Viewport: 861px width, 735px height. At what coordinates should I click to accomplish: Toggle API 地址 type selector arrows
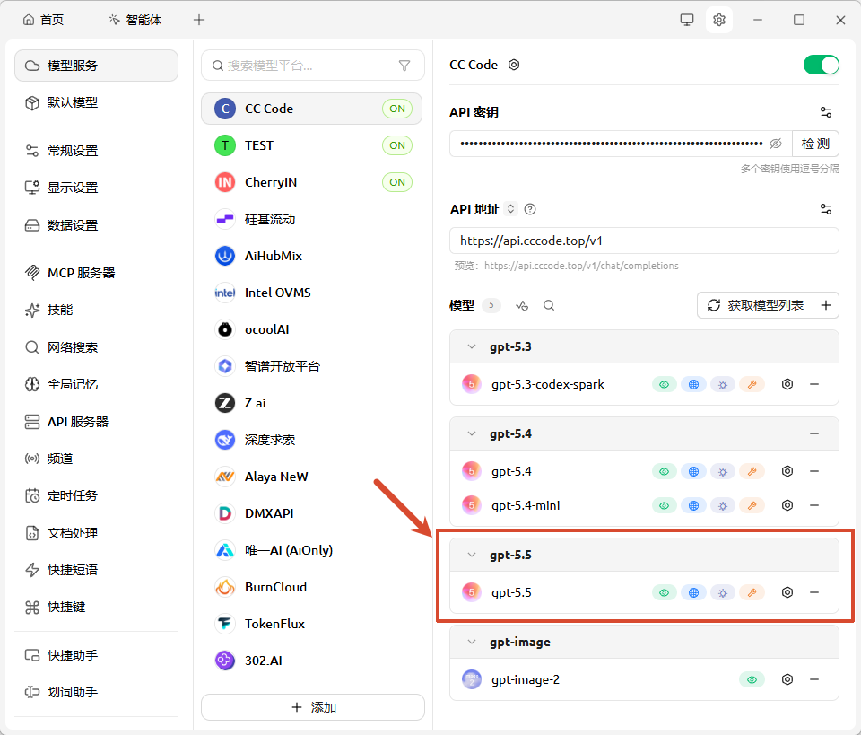tap(510, 209)
